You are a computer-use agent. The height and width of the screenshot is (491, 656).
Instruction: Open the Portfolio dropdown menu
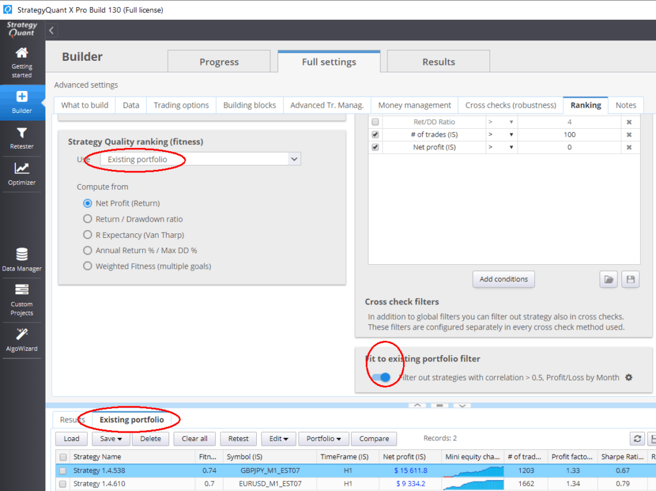pyautogui.click(x=324, y=438)
